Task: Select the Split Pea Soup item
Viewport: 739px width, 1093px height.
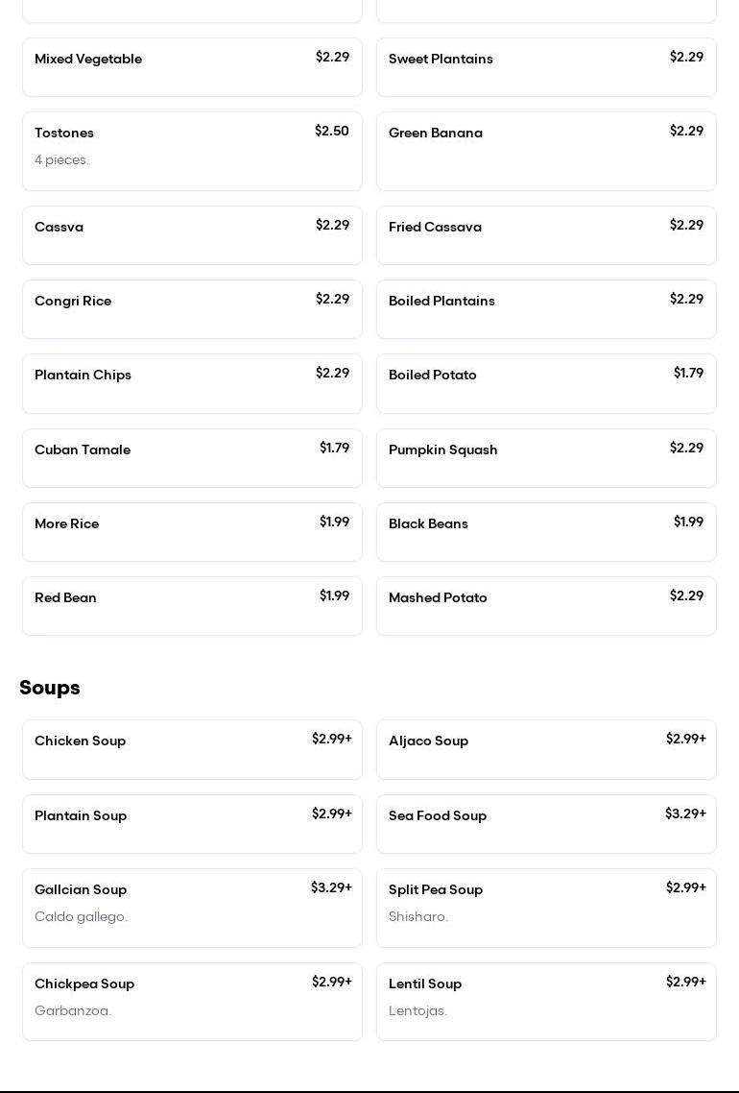Action: pos(546,908)
